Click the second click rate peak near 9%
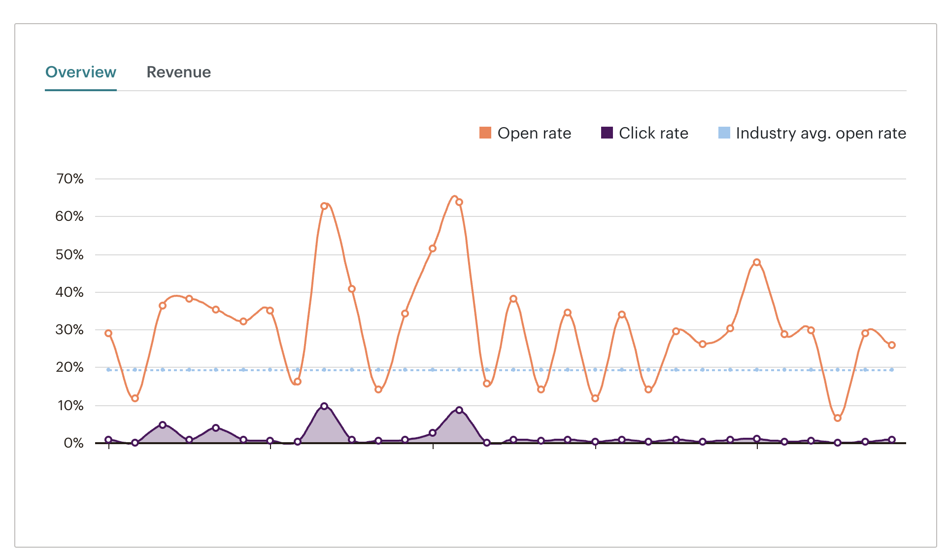The width and height of the screenshot is (948, 560). 459,410
